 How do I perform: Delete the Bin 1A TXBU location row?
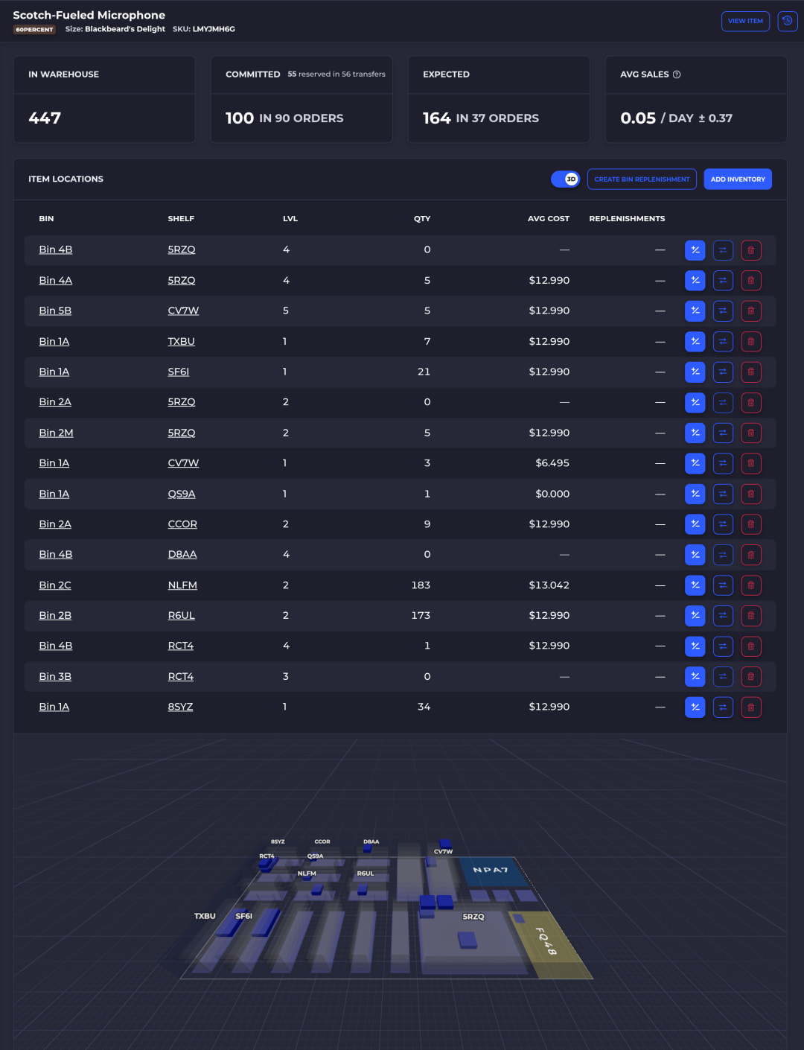pos(751,342)
